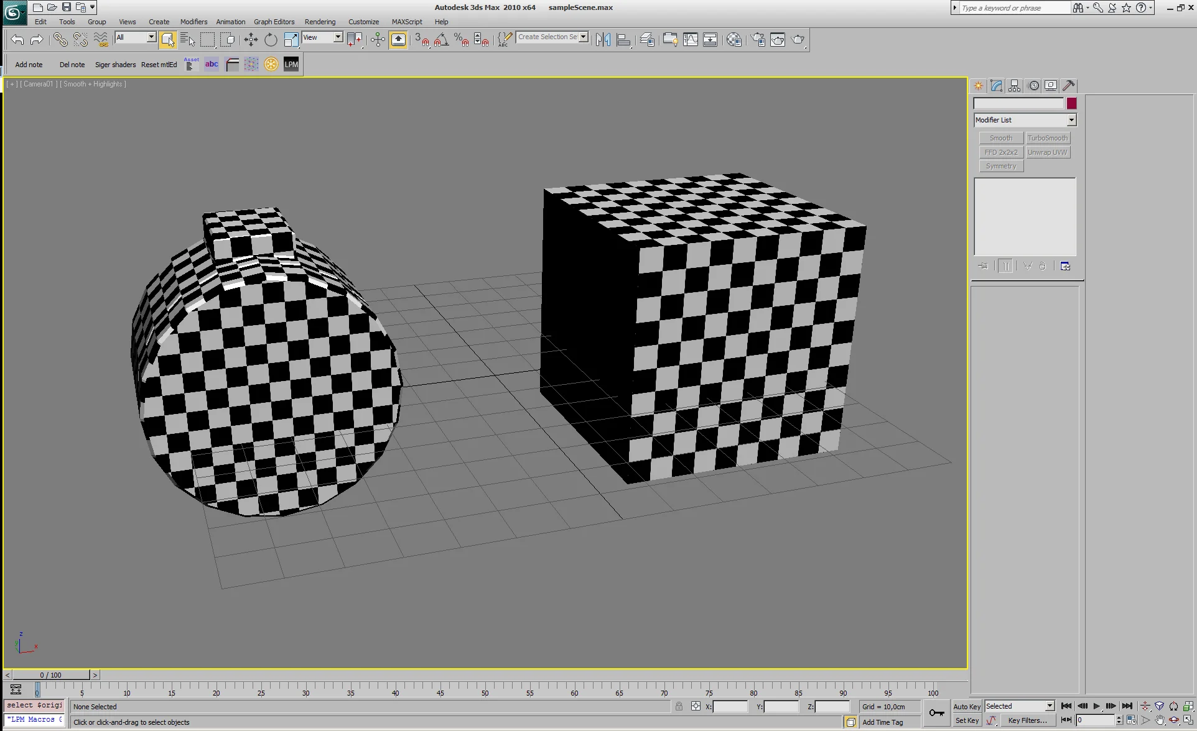This screenshot has width=1197, height=731.
Task: Click the Add note button
Action: [x=29, y=65]
